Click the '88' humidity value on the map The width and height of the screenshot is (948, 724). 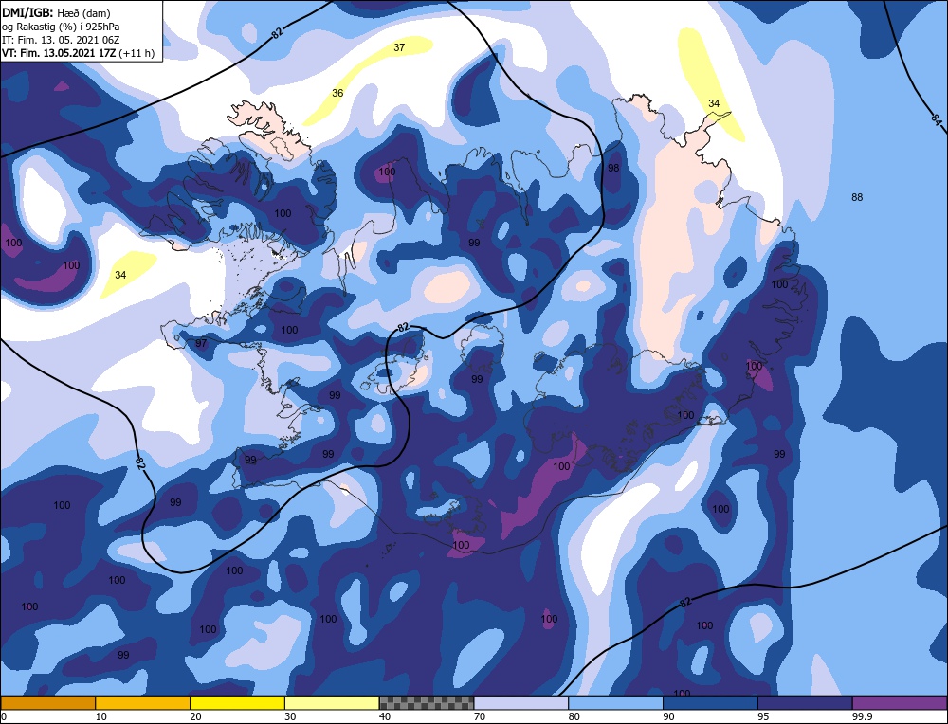pos(857,197)
